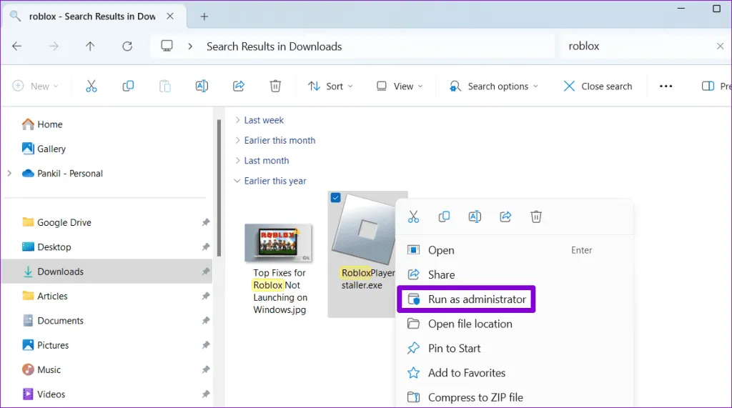
Task: Click the Rename icon in toolbar
Action: click(x=202, y=86)
